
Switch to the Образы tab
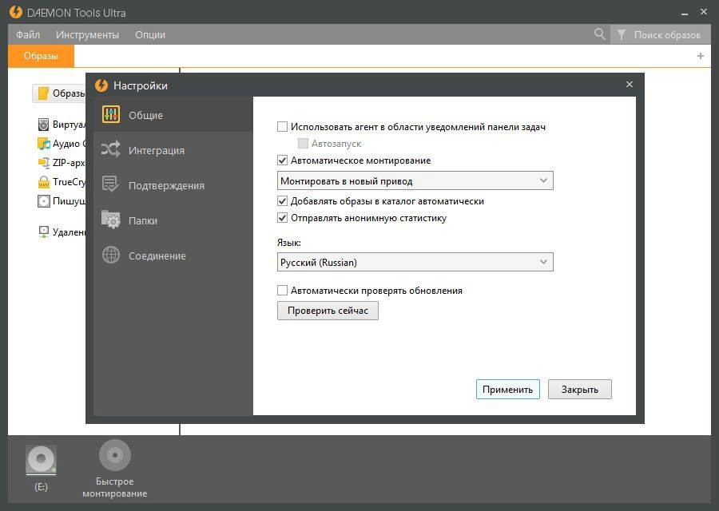coord(41,56)
